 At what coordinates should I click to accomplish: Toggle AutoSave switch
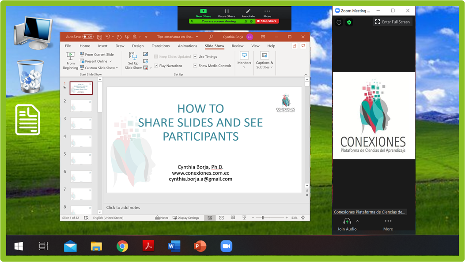click(x=88, y=37)
